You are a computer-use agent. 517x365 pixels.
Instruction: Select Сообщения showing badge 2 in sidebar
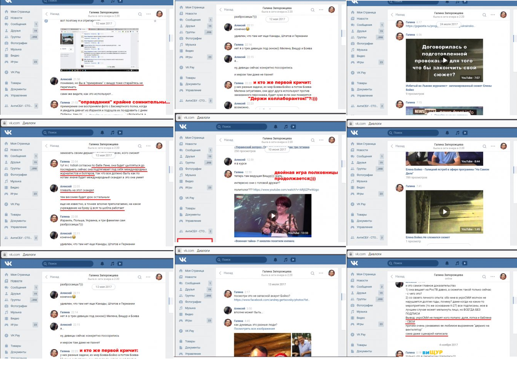tap(364, 287)
